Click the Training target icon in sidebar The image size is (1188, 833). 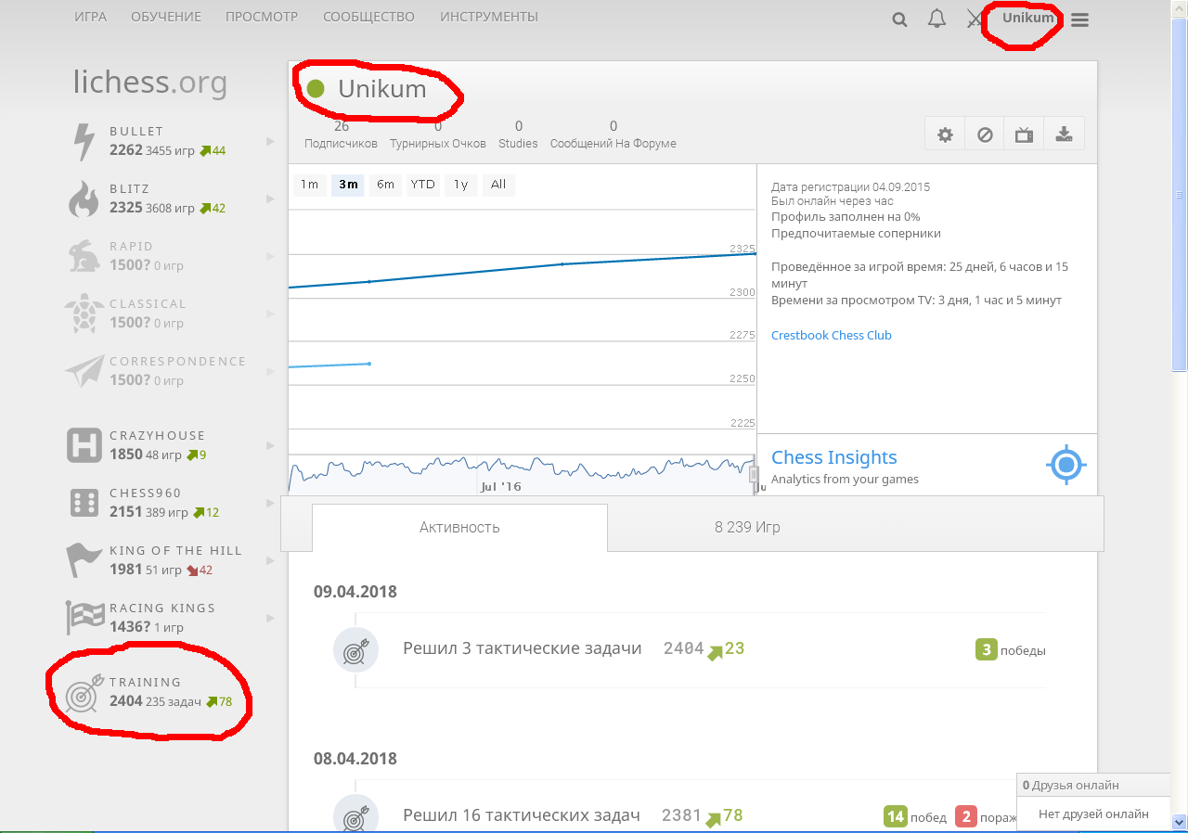(x=84, y=692)
